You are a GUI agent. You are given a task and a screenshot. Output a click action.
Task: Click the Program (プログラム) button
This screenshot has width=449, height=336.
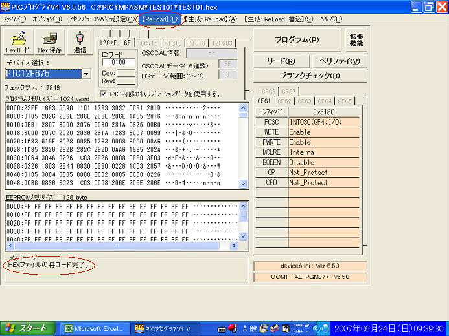[x=297, y=39]
